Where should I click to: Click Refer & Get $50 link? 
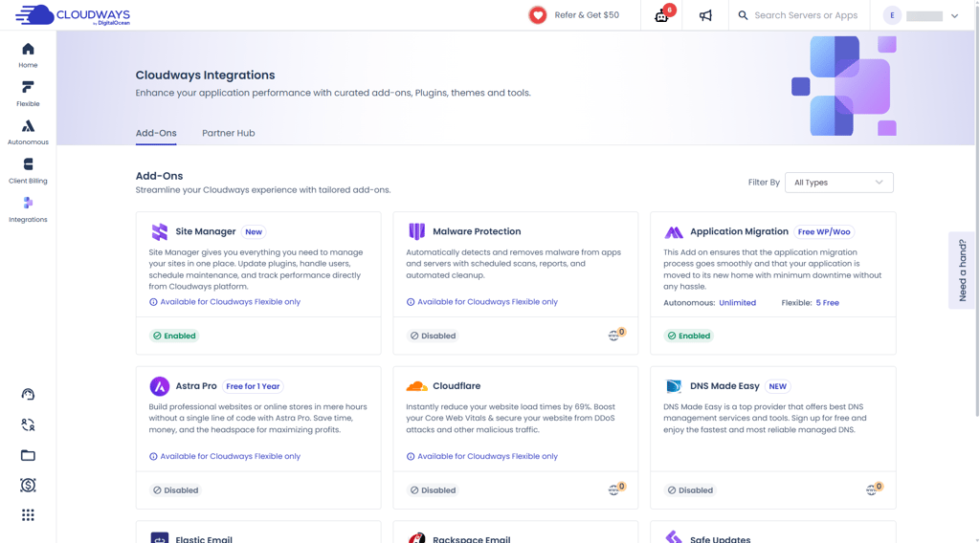point(587,15)
